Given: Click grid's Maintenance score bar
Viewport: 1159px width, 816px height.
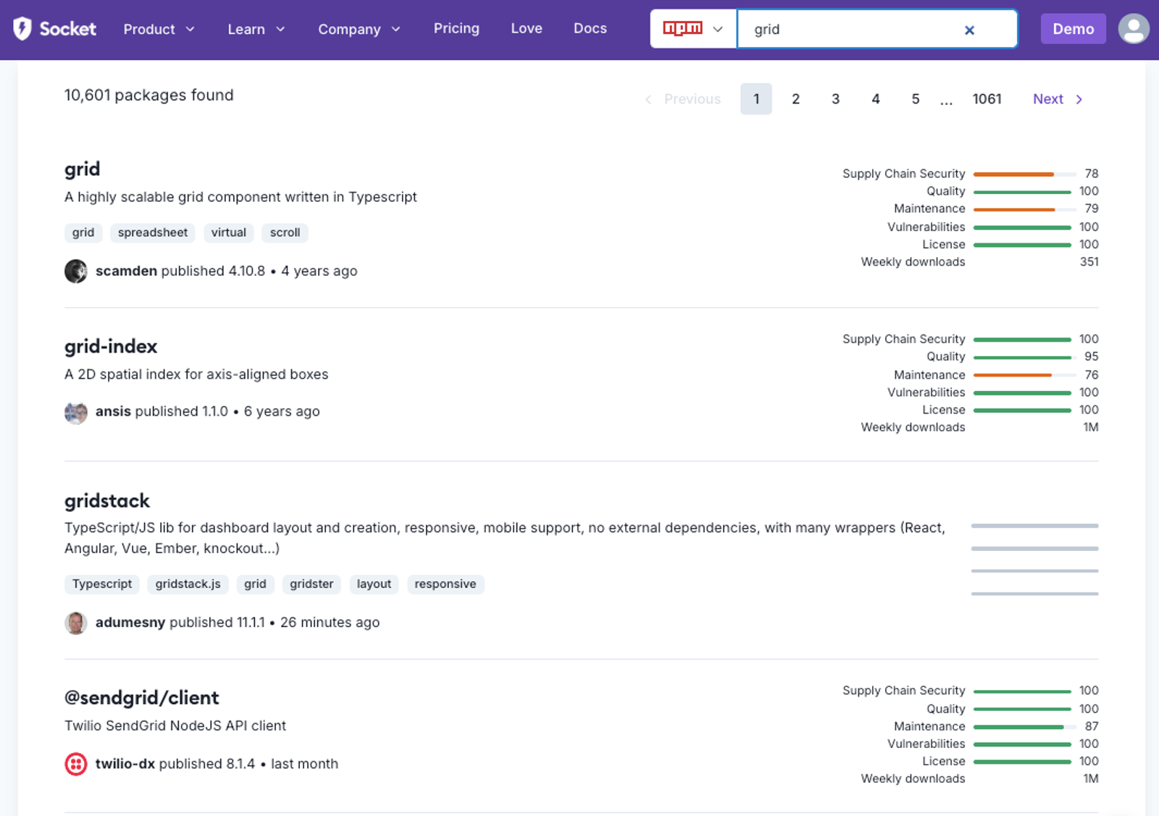Looking at the screenshot, I should coord(1024,209).
